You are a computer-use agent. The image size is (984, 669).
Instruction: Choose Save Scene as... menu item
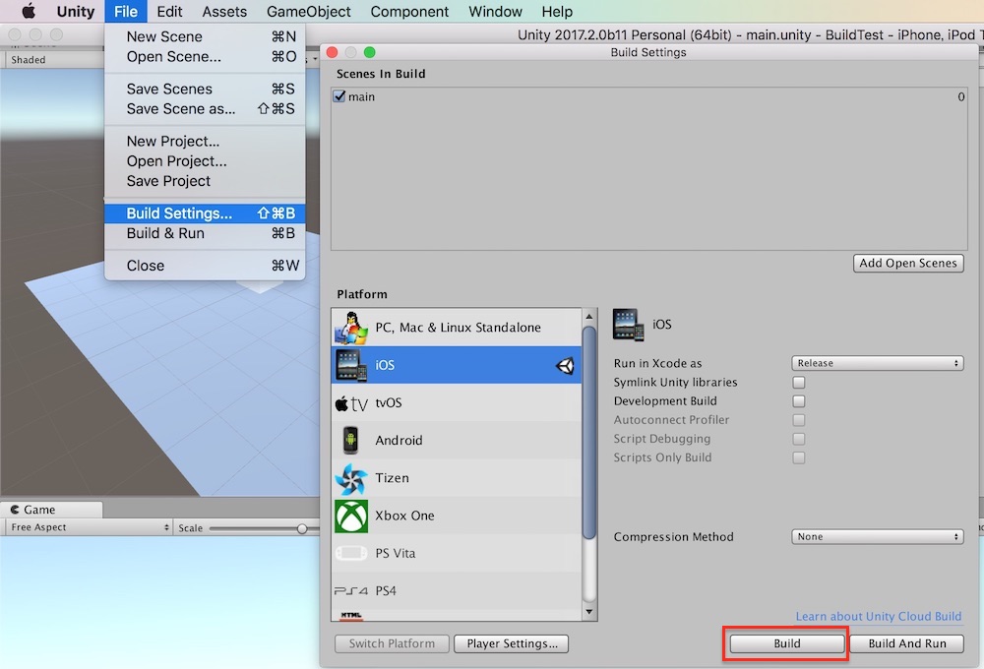pos(205,109)
